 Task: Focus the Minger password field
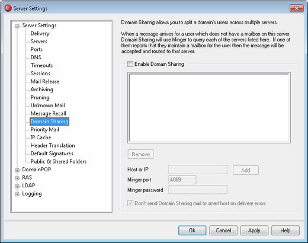198,190
